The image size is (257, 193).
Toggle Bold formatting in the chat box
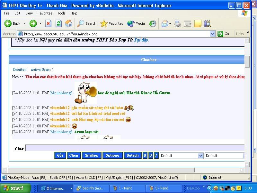[x=145, y=155]
